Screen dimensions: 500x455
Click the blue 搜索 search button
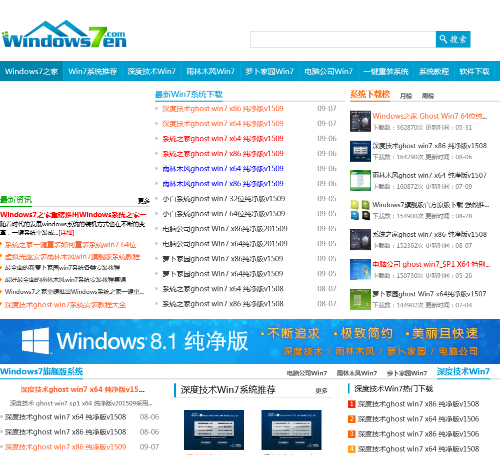tap(453, 39)
